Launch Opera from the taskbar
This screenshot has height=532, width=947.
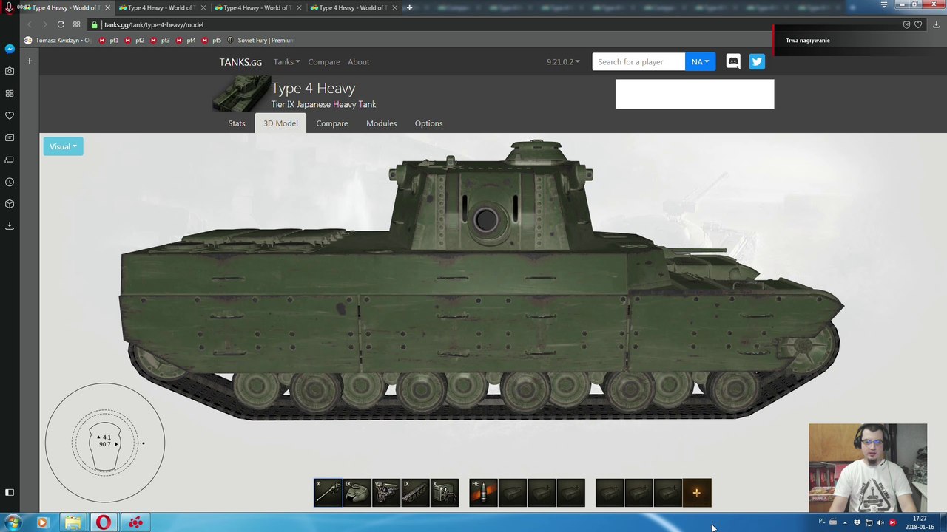point(104,523)
